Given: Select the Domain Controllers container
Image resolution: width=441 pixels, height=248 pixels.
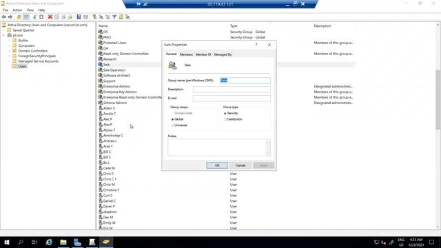Looking at the screenshot, I should pos(32,51).
